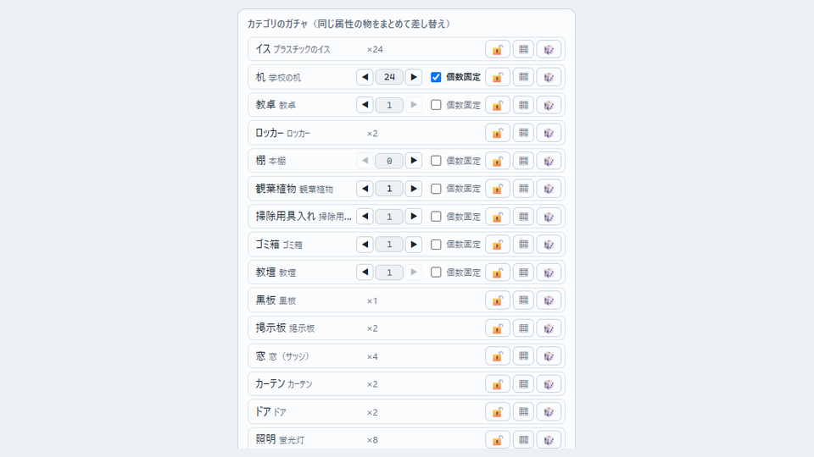The image size is (814, 457).
Task: Toggle the lock icon for 掃除用具入れ row
Action: [498, 217]
